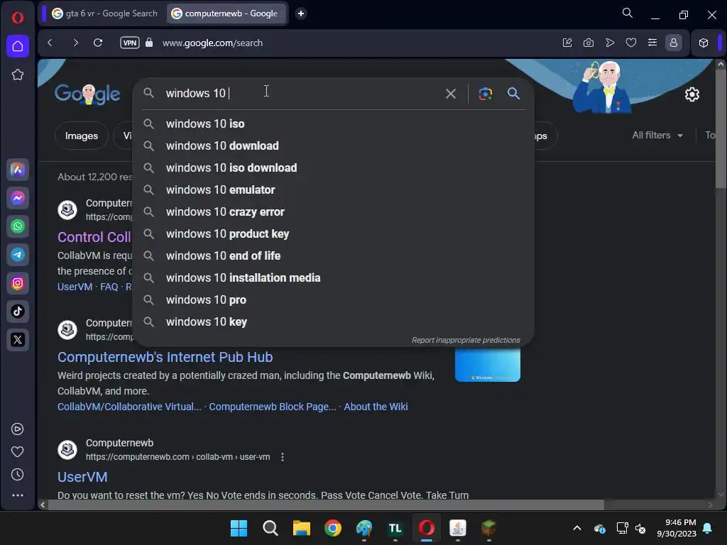The image size is (727, 545).
Task: Launch Aria AI from sidebar
Action: 18,170
